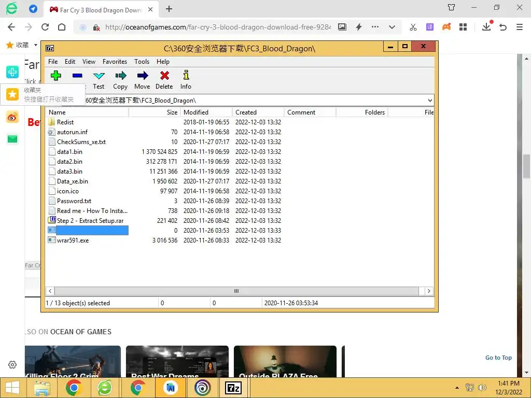Click Go to Top link

[498, 358]
